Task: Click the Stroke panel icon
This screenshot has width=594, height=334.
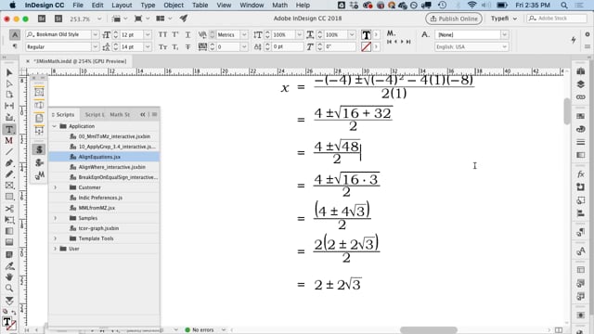Action: [x=580, y=142]
